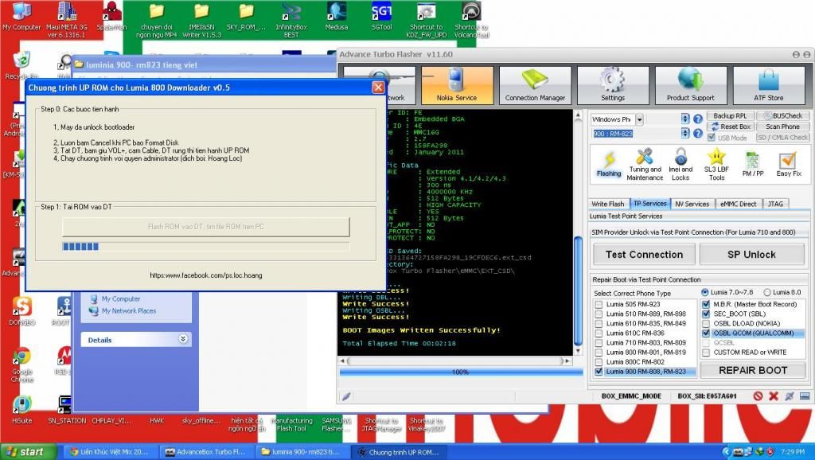815x460 pixels.
Task: Click the SP Unlock button
Action: (751, 254)
